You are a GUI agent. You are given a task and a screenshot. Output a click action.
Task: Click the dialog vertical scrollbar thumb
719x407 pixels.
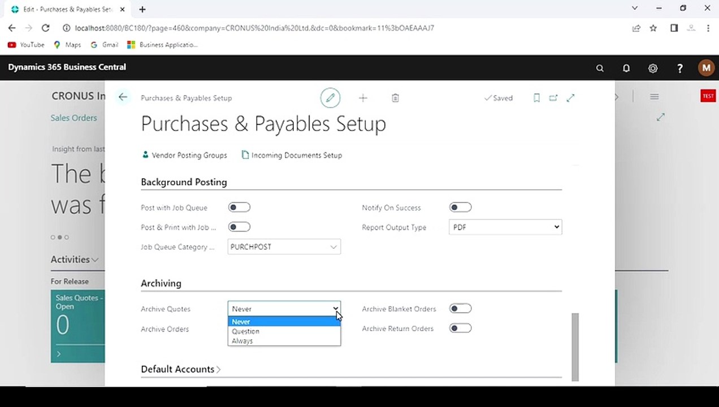pos(575,347)
